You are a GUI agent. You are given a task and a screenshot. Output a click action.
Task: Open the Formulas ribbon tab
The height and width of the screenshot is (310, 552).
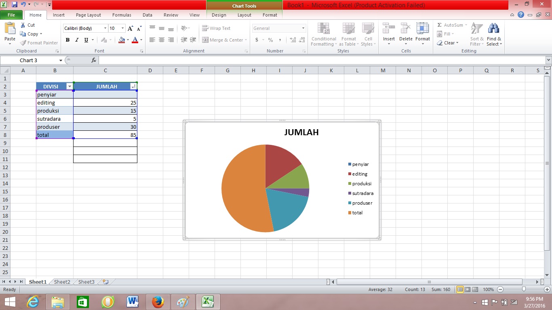122,15
